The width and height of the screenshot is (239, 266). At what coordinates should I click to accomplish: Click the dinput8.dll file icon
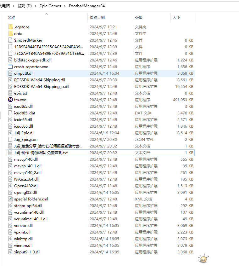pyautogui.click(x=10, y=73)
